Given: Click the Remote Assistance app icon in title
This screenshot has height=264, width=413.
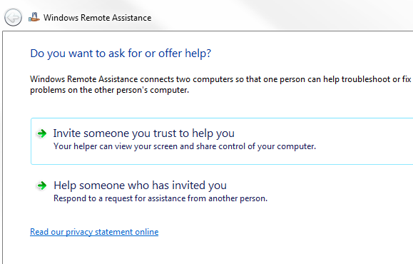Looking at the screenshot, I should pos(34,17).
